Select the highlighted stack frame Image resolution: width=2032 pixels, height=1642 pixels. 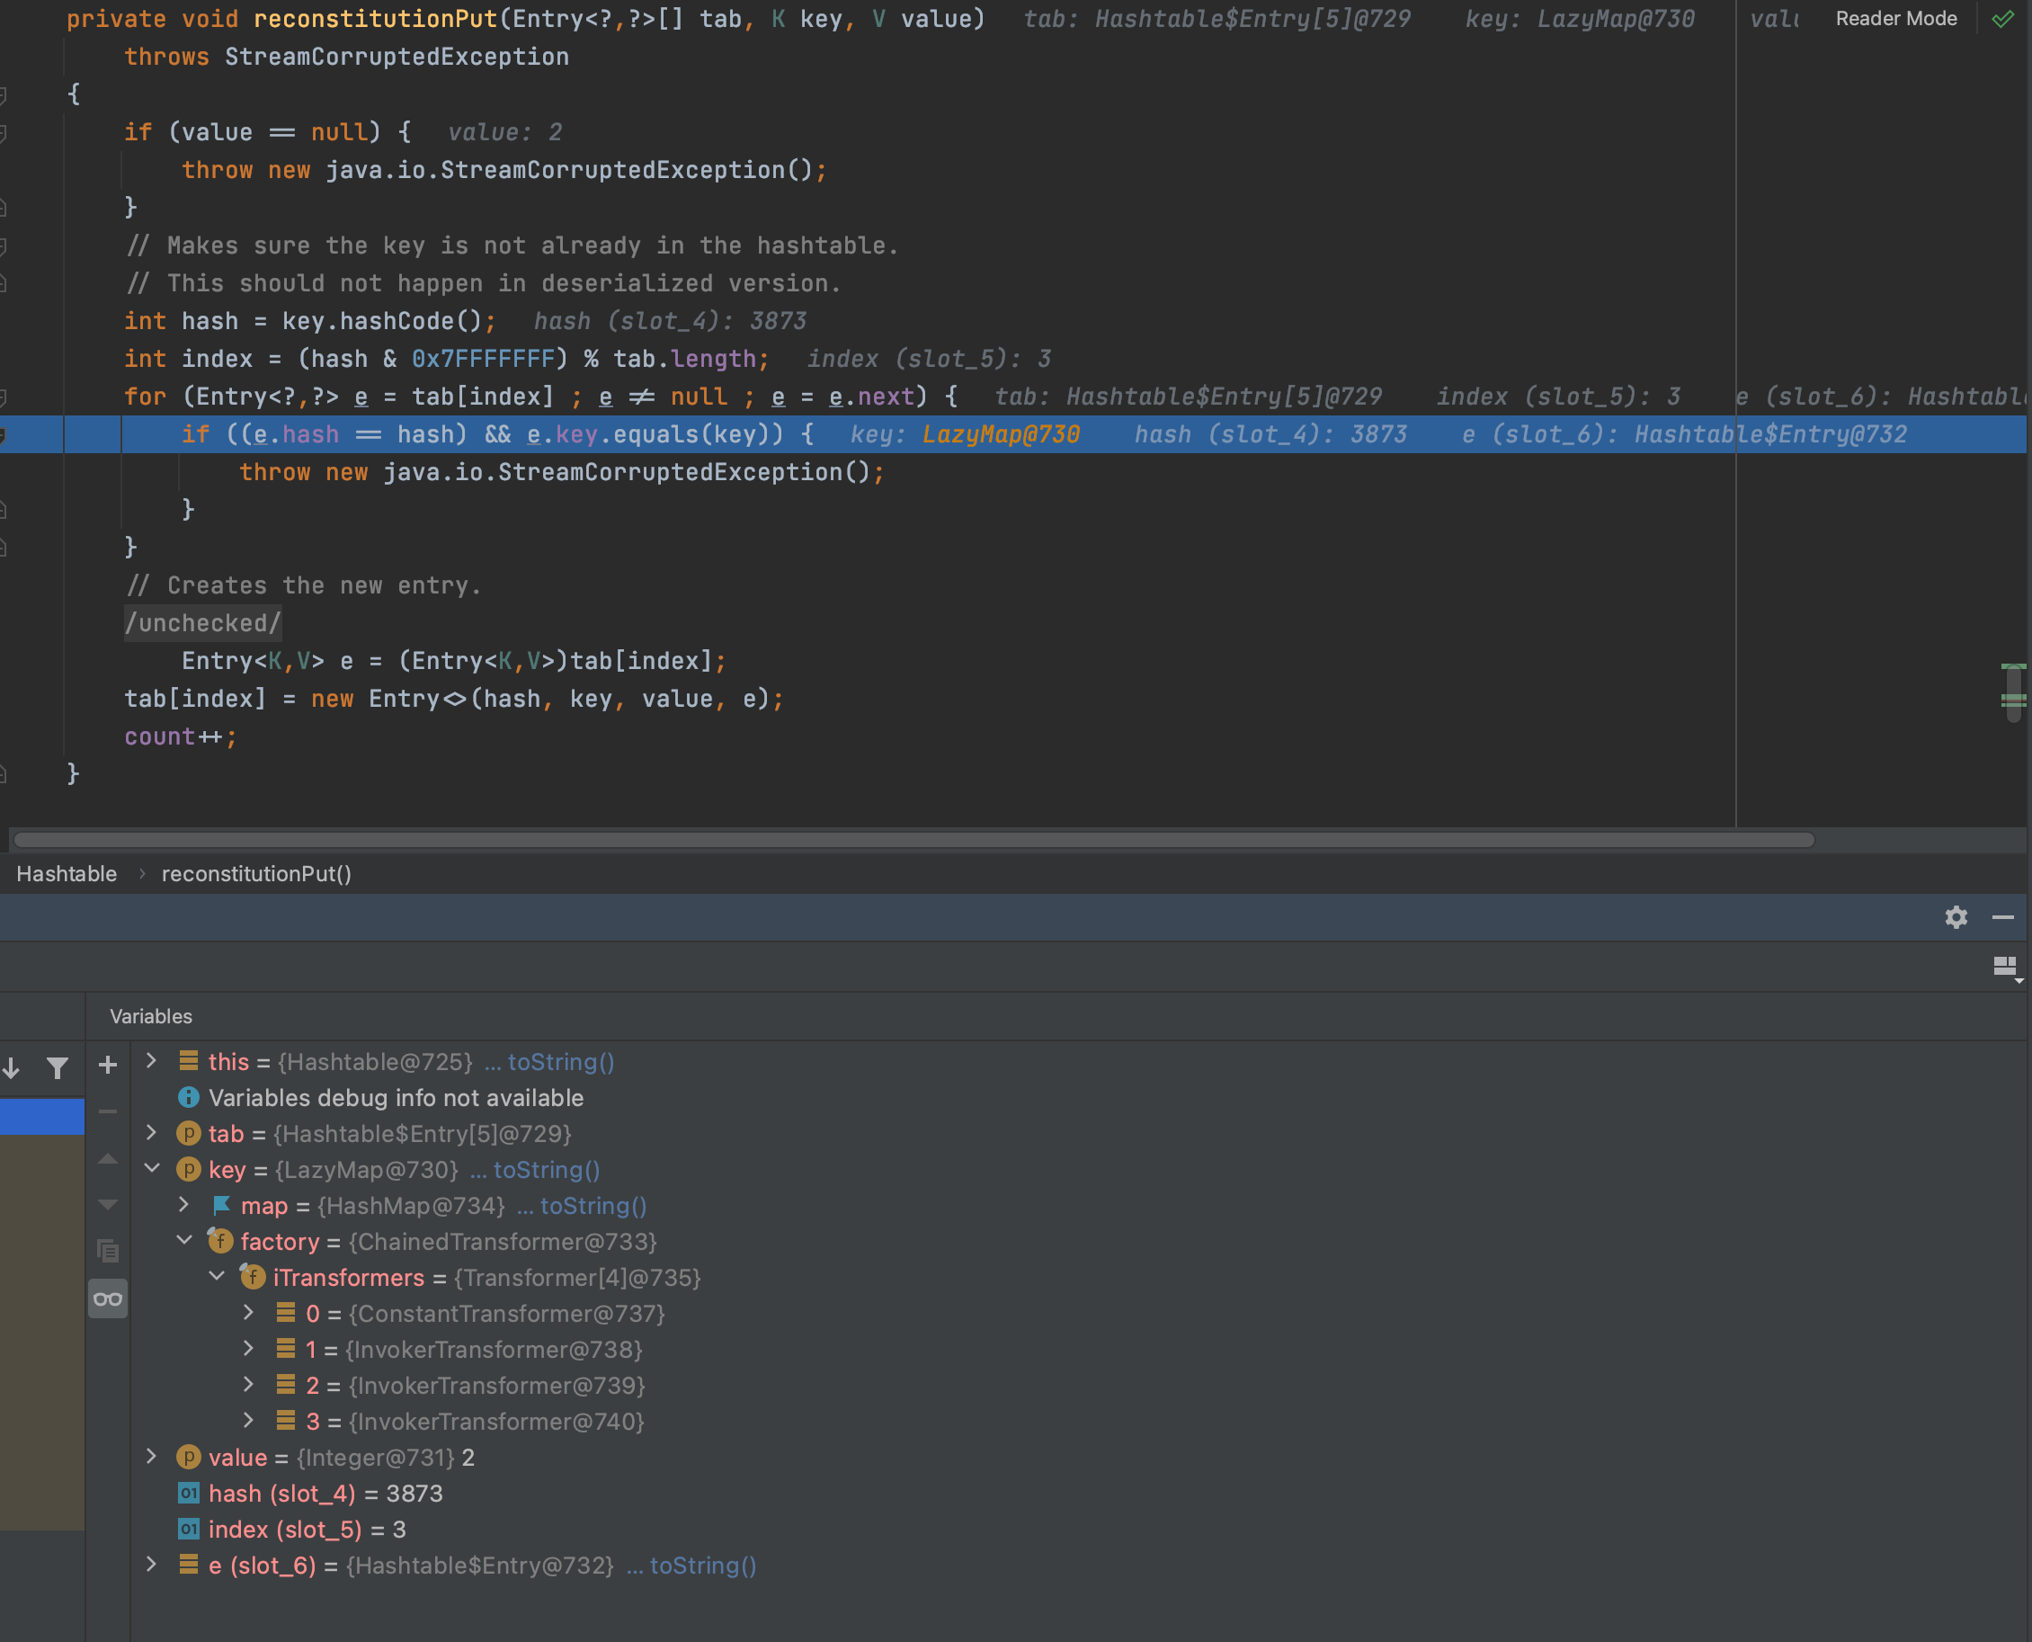pyautogui.click(x=41, y=1115)
